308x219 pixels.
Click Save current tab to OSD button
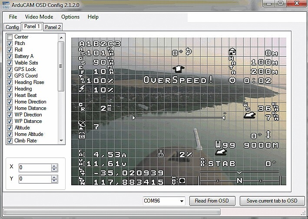coord(272,201)
